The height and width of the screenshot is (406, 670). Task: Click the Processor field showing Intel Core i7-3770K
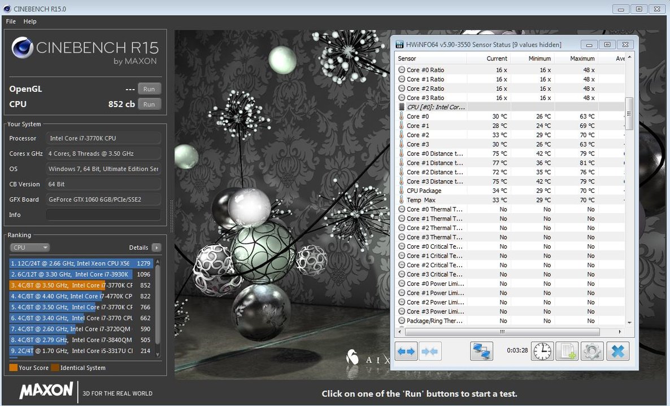(103, 138)
